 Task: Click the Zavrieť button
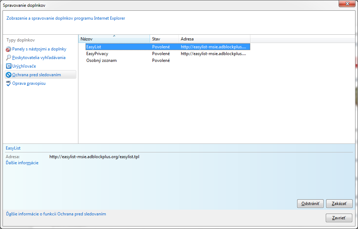(339, 218)
